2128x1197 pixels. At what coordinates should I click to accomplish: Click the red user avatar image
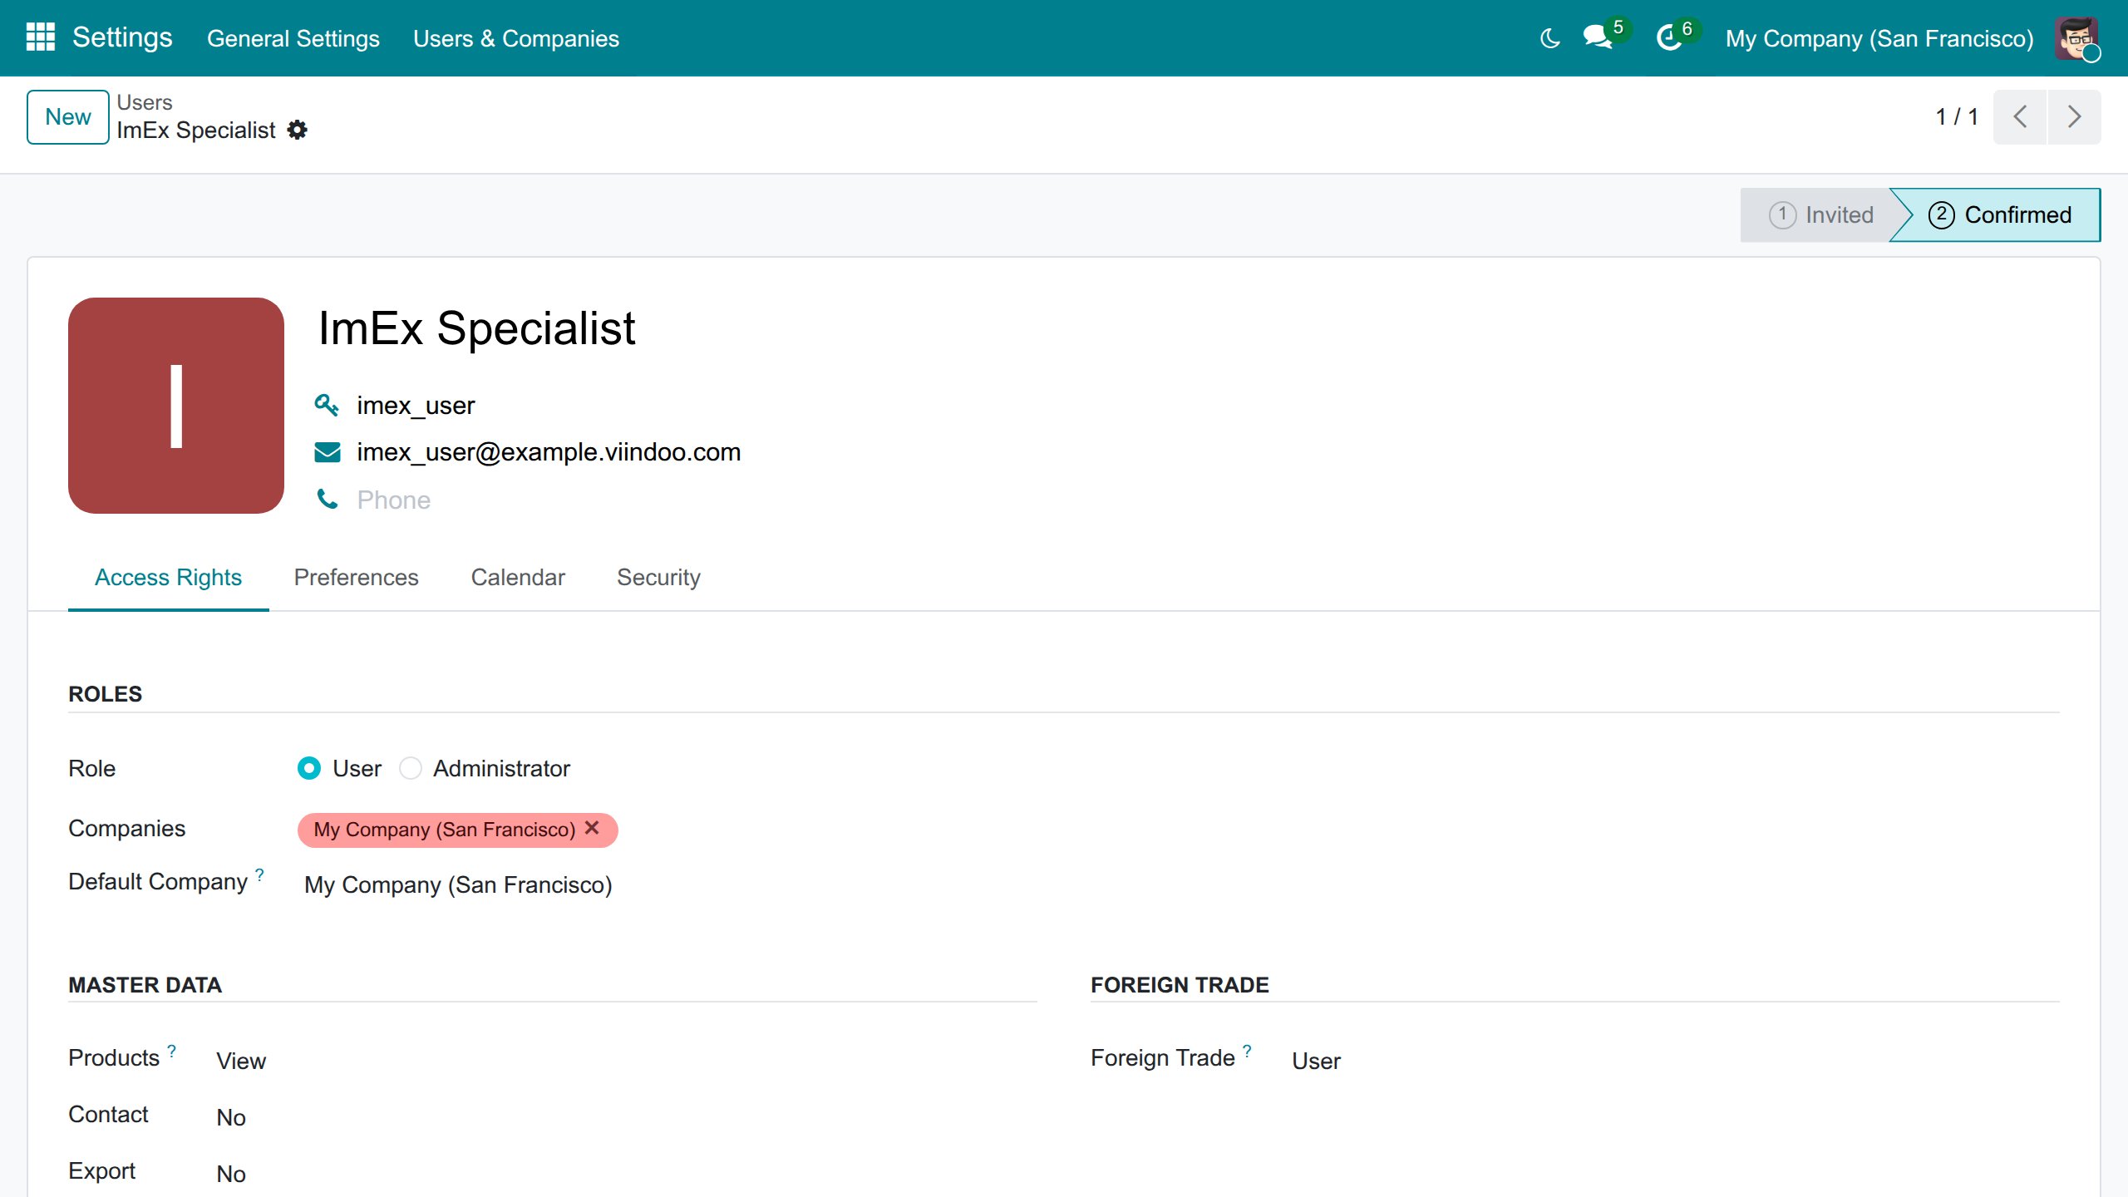[176, 406]
